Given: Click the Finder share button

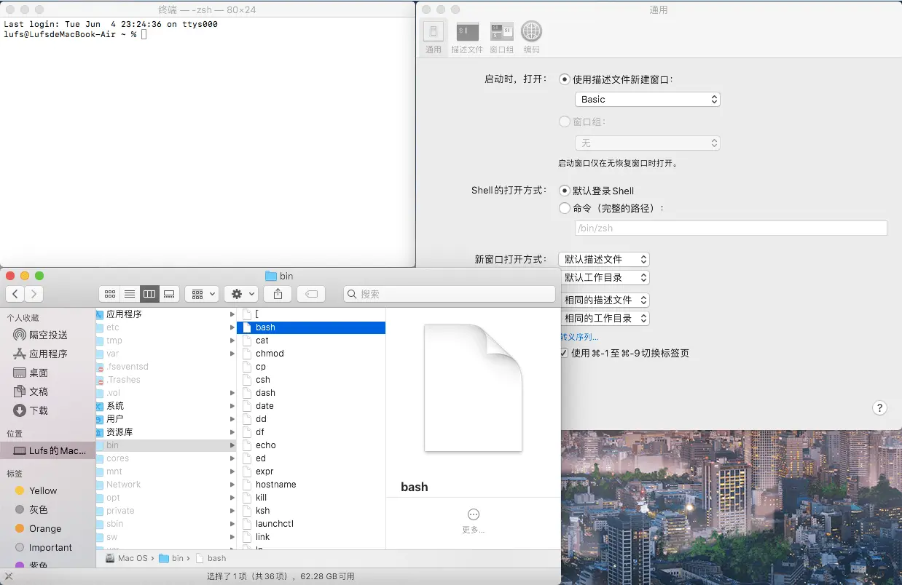Looking at the screenshot, I should (278, 294).
